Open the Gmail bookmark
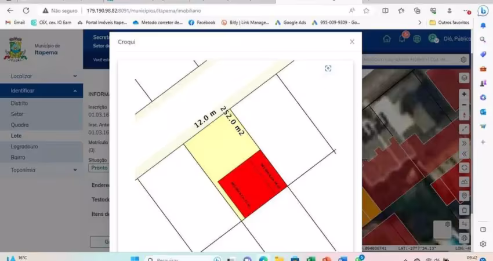Viewport: 493px width, 261px height. click(x=15, y=23)
